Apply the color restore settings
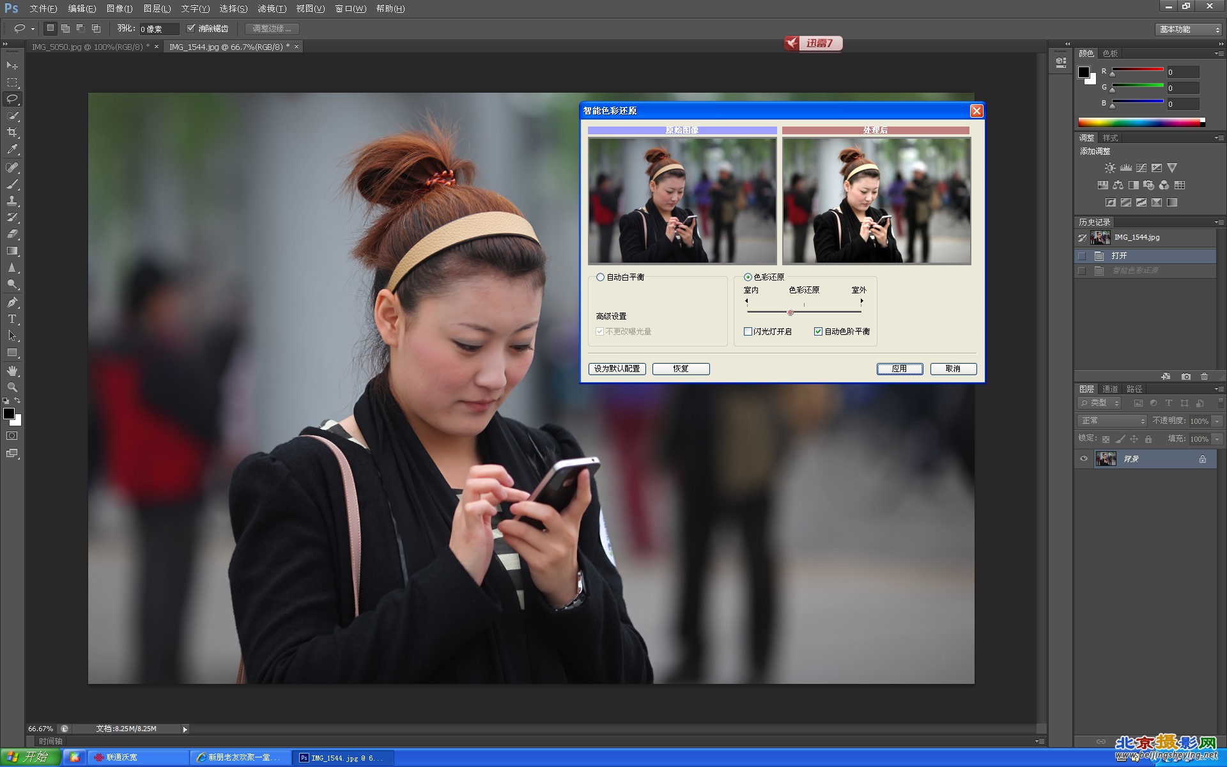 (x=900, y=369)
